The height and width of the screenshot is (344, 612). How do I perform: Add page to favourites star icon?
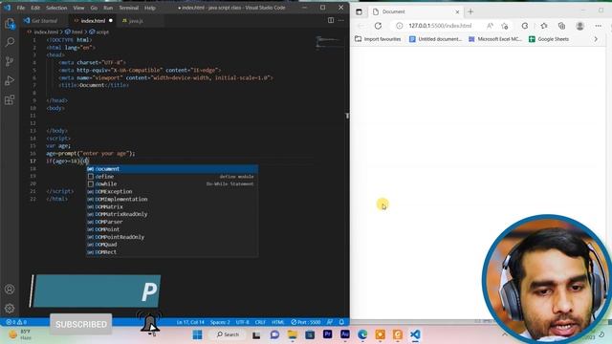pos(505,26)
